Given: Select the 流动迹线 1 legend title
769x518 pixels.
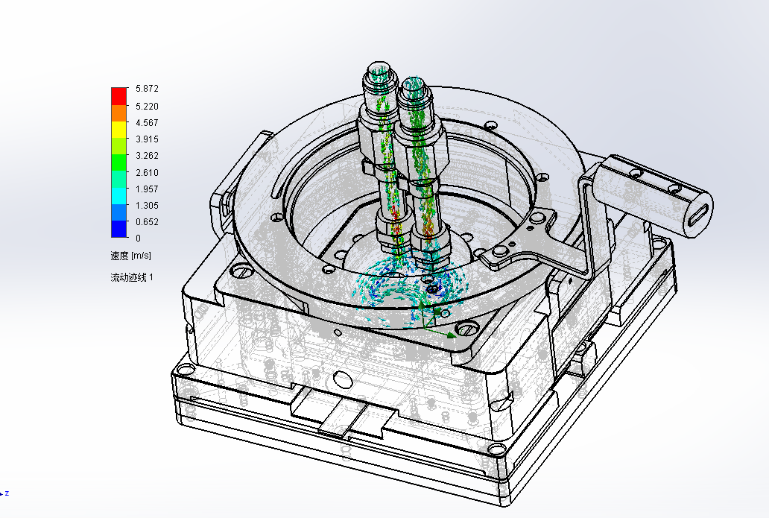Looking at the screenshot, I should 132,277.
